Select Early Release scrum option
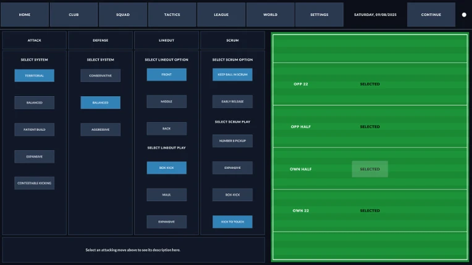 pyautogui.click(x=232, y=102)
